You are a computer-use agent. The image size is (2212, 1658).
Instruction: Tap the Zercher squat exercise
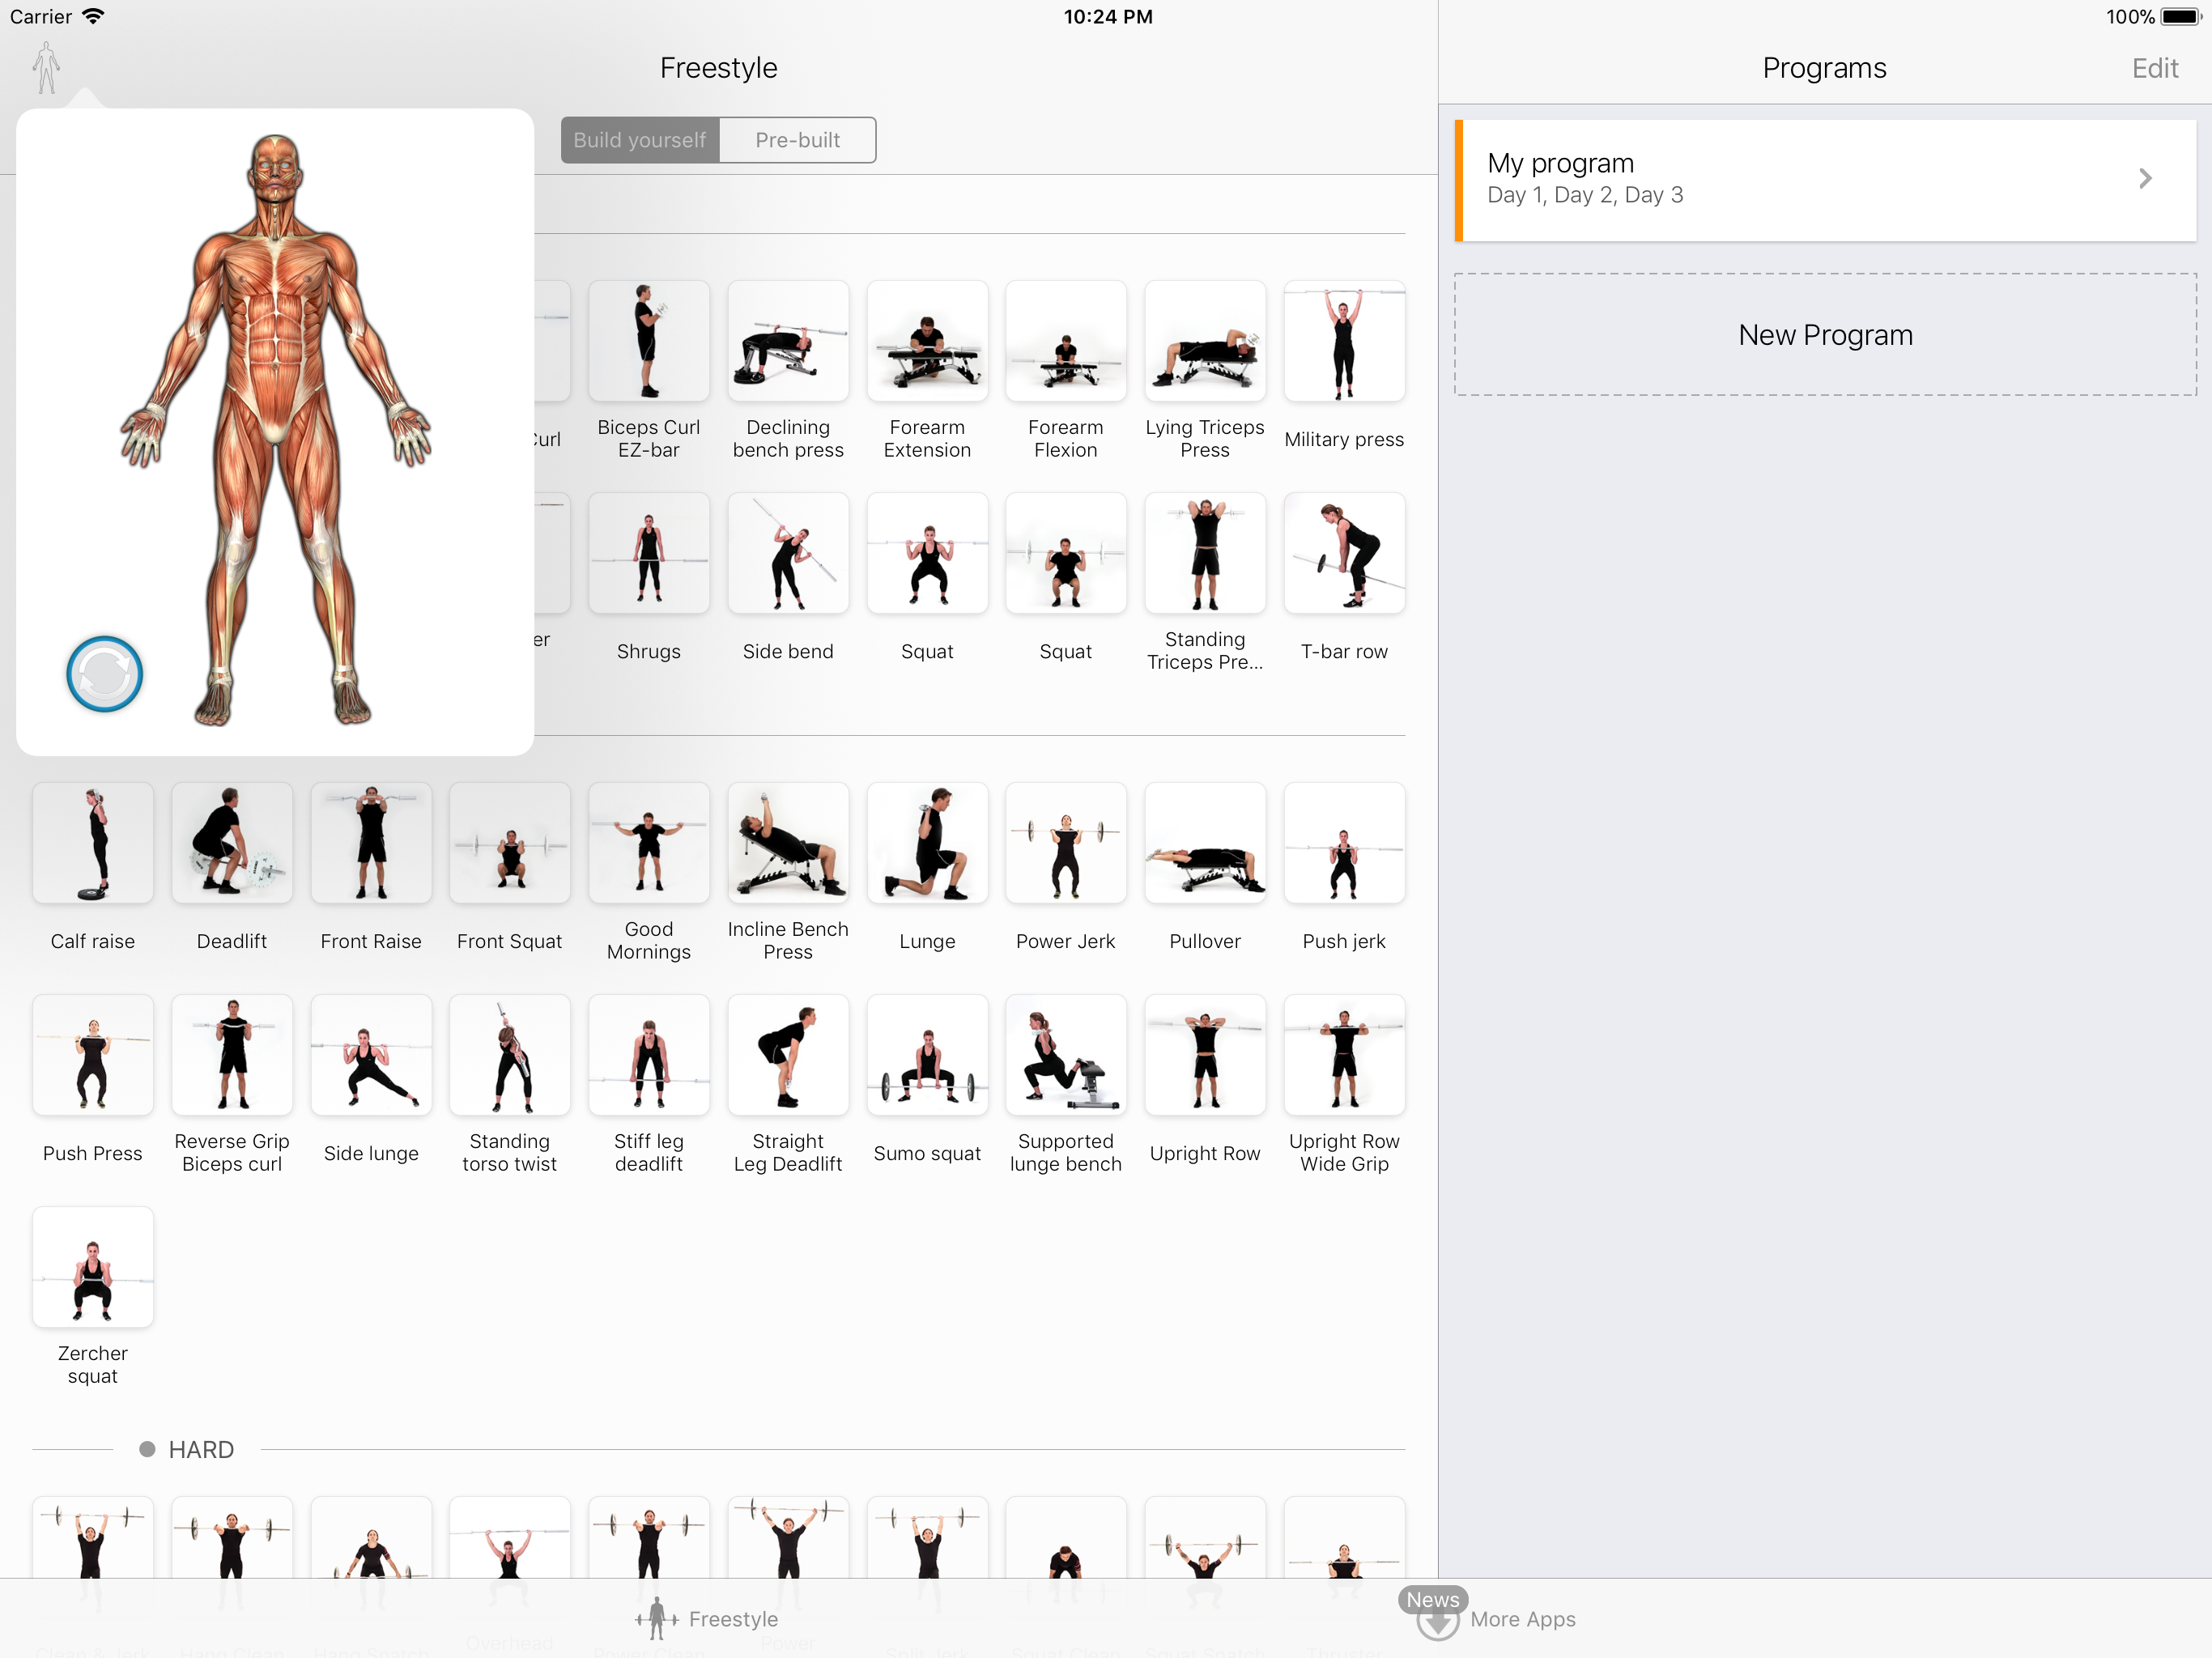(93, 1268)
